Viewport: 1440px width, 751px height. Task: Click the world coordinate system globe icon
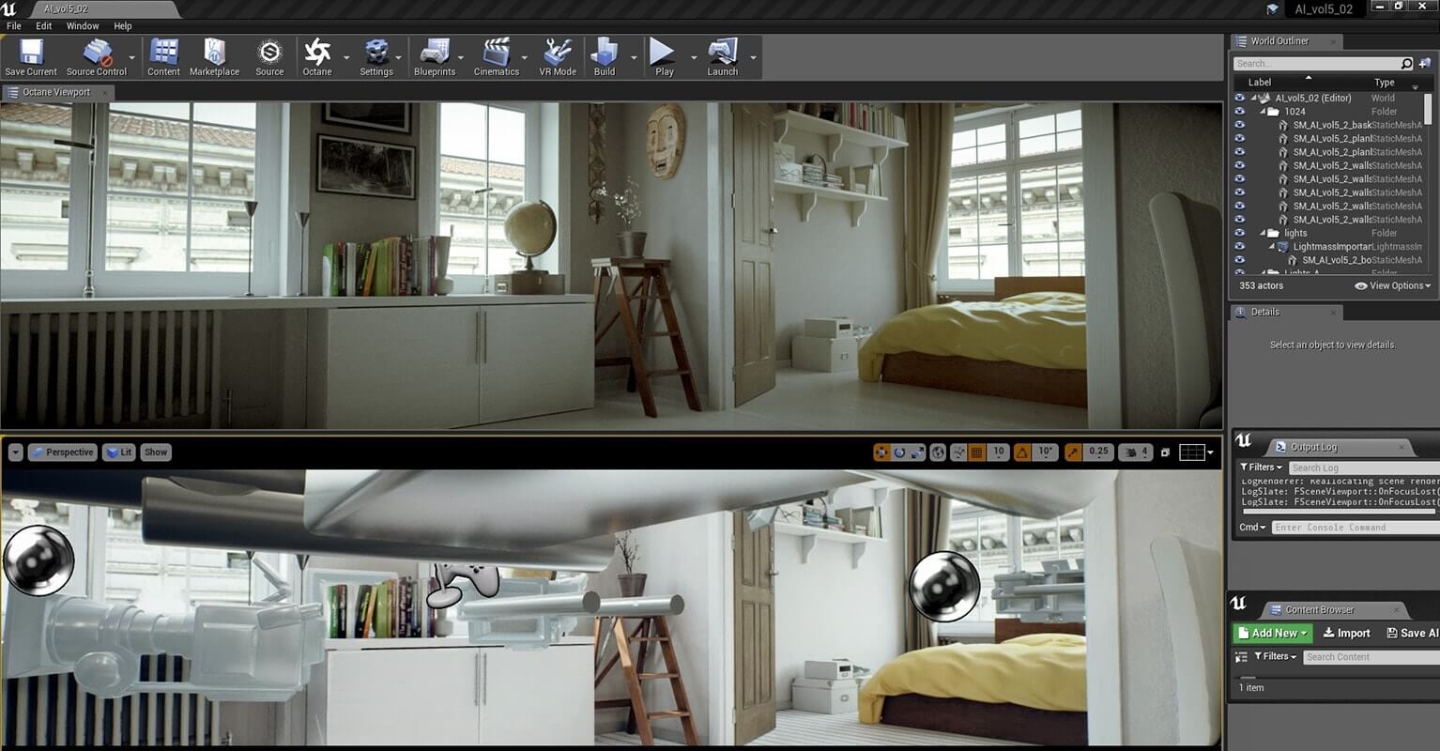click(938, 452)
